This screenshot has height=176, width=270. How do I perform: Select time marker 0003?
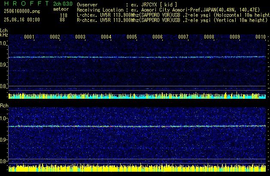click(80, 37)
